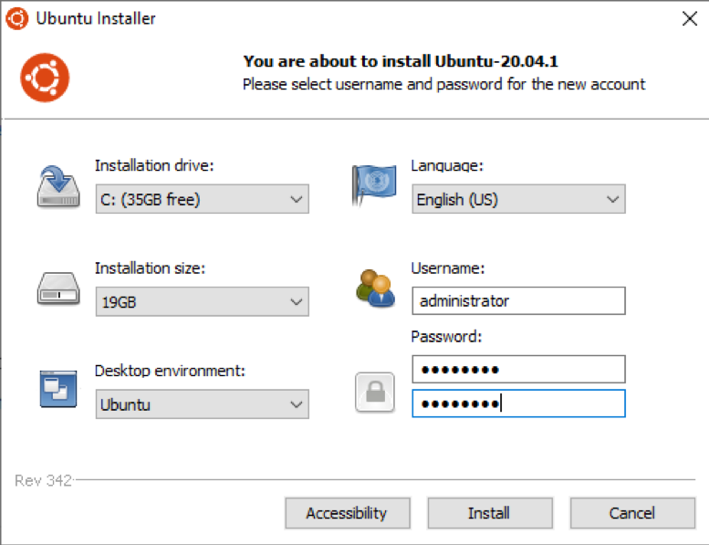Start installation with the Install button
The image size is (709, 545).
[490, 513]
